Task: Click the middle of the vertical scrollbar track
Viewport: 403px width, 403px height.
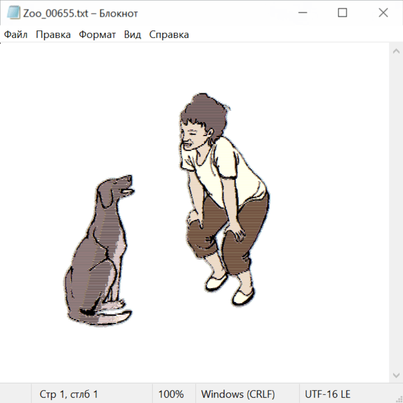Action: 396,213
